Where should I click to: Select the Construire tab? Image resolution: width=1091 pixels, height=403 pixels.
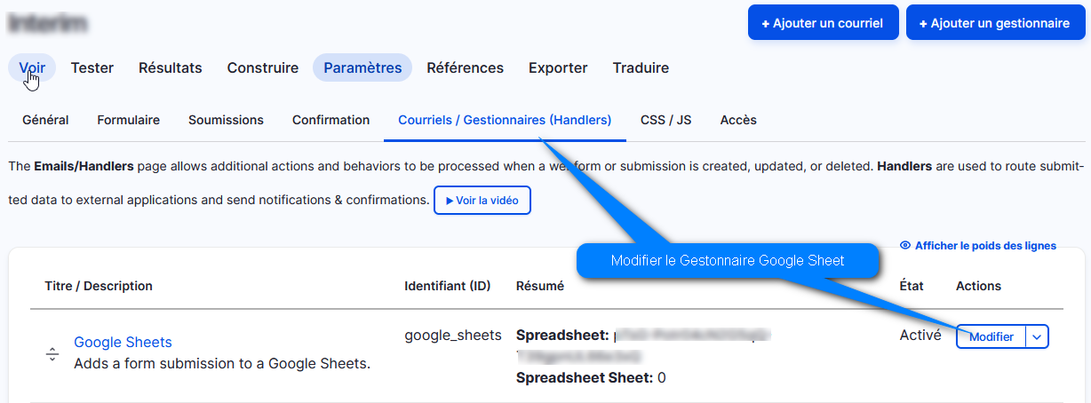(263, 67)
